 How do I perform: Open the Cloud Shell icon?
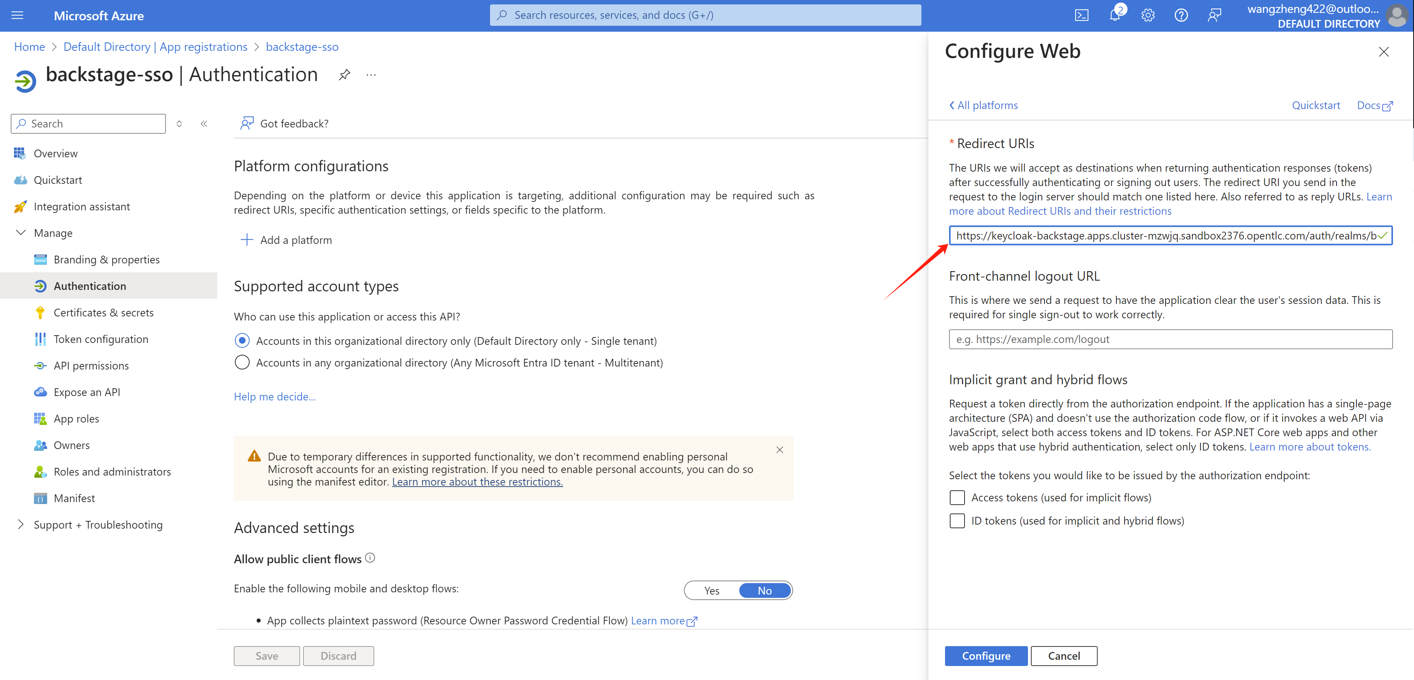1081,15
